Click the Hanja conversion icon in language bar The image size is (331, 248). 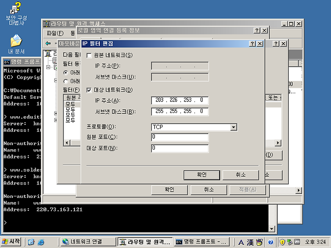pyautogui.click(x=250, y=242)
